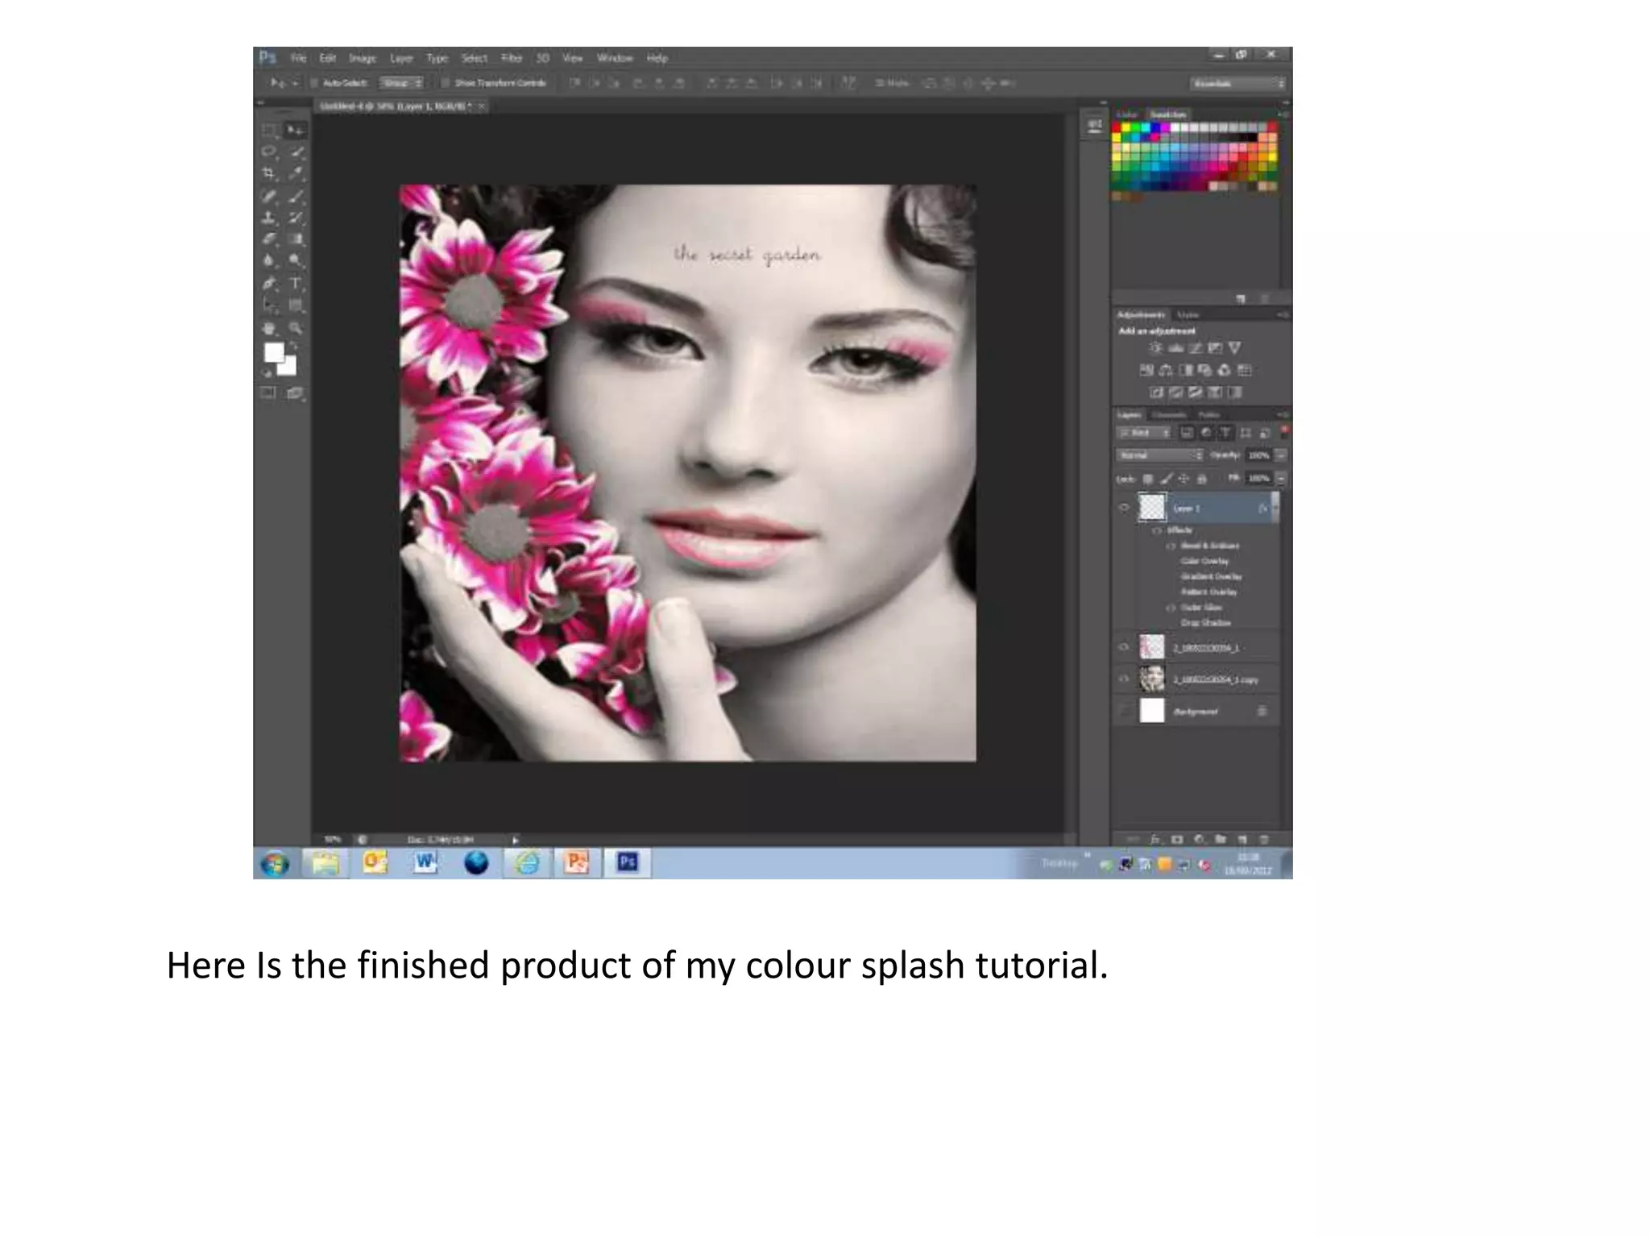Select the Zoom tool
The height and width of the screenshot is (1238, 1650).
(x=296, y=329)
